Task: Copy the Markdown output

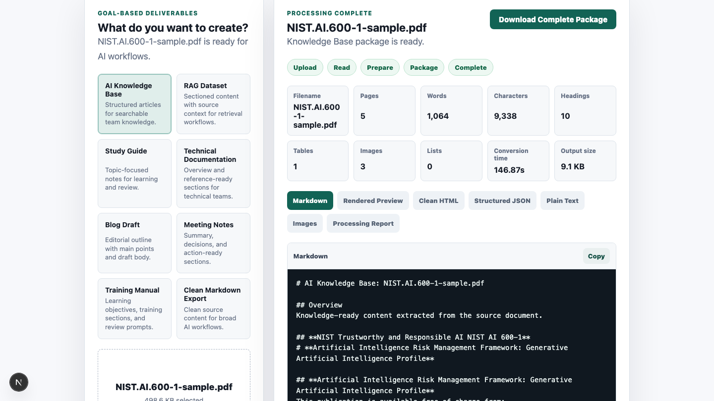Action: coord(596,256)
